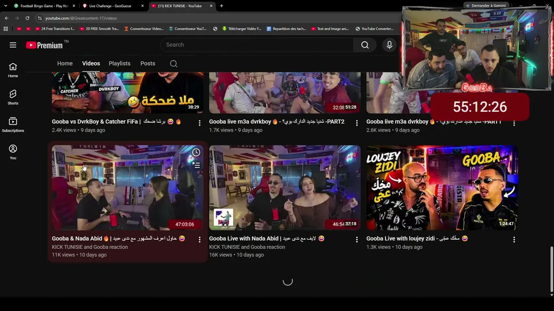
Task: Open the browser apps grid shortcut
Action: (6, 29)
